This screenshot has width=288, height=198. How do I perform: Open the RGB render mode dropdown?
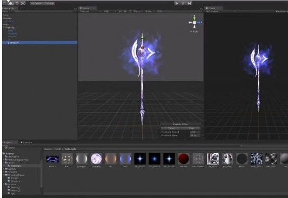110,11
